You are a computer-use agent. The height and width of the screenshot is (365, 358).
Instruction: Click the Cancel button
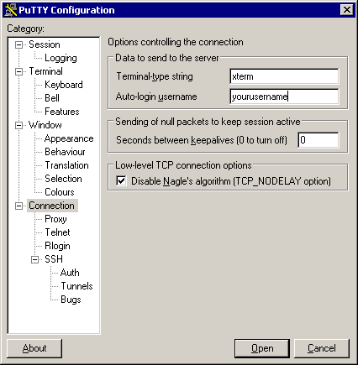tap(322, 348)
